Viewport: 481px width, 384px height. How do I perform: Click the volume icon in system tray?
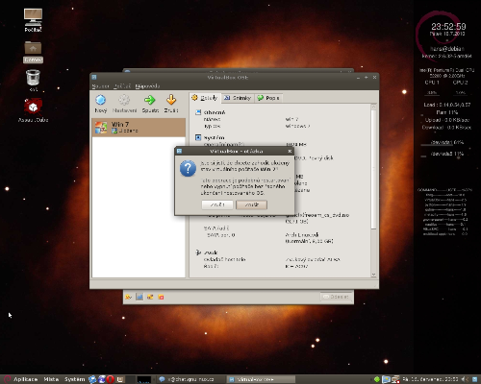465,379
